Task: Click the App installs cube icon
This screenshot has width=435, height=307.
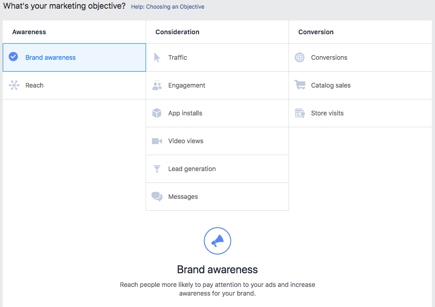Action: [x=157, y=113]
